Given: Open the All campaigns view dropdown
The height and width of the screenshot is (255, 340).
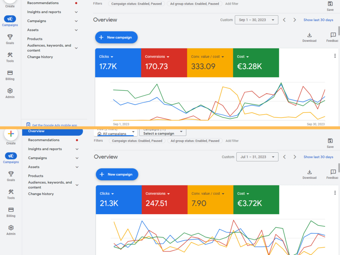Looking at the screenshot, I should [x=116, y=133].
